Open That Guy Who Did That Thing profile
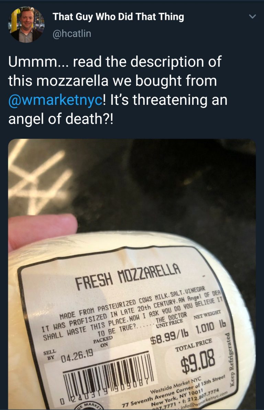 (x=118, y=16)
